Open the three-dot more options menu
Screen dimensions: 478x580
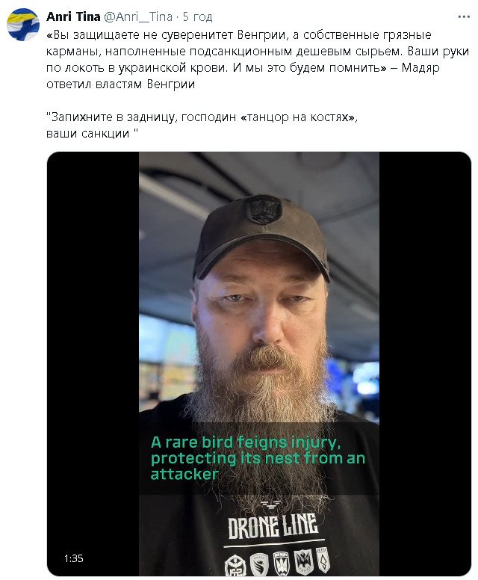click(x=464, y=16)
